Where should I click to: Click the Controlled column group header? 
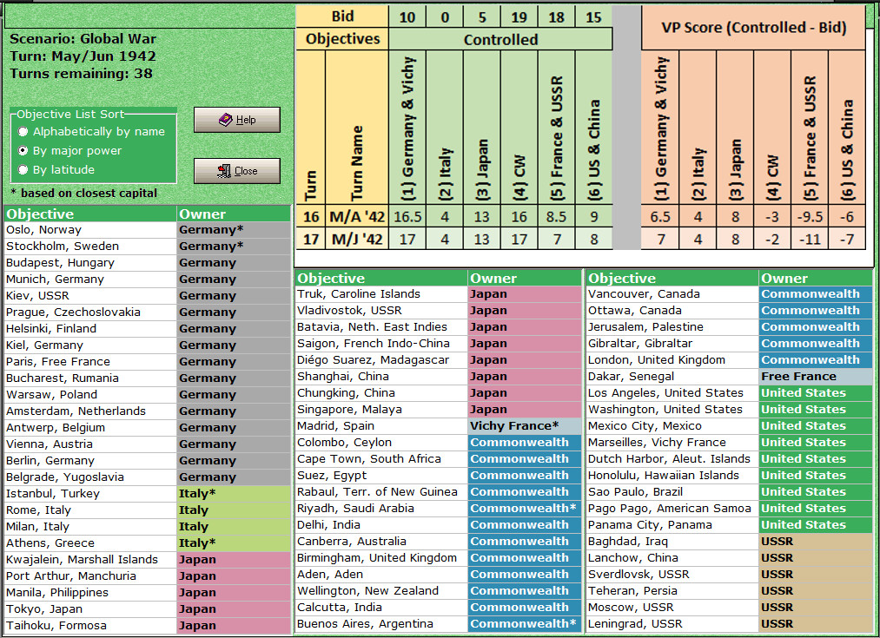pos(500,40)
